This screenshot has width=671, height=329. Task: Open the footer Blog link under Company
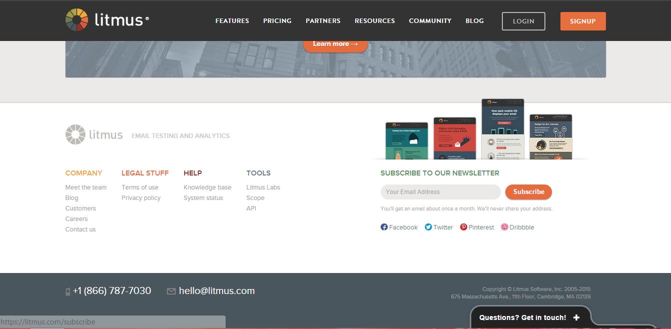pos(72,198)
